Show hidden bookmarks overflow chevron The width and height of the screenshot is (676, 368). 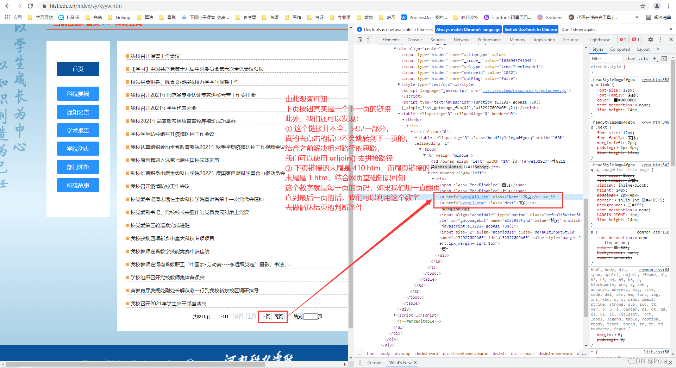pyautogui.click(x=637, y=17)
